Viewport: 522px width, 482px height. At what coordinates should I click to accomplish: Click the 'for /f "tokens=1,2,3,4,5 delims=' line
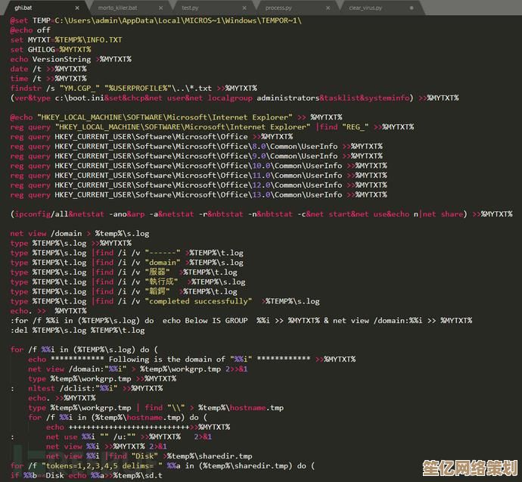[163, 465]
